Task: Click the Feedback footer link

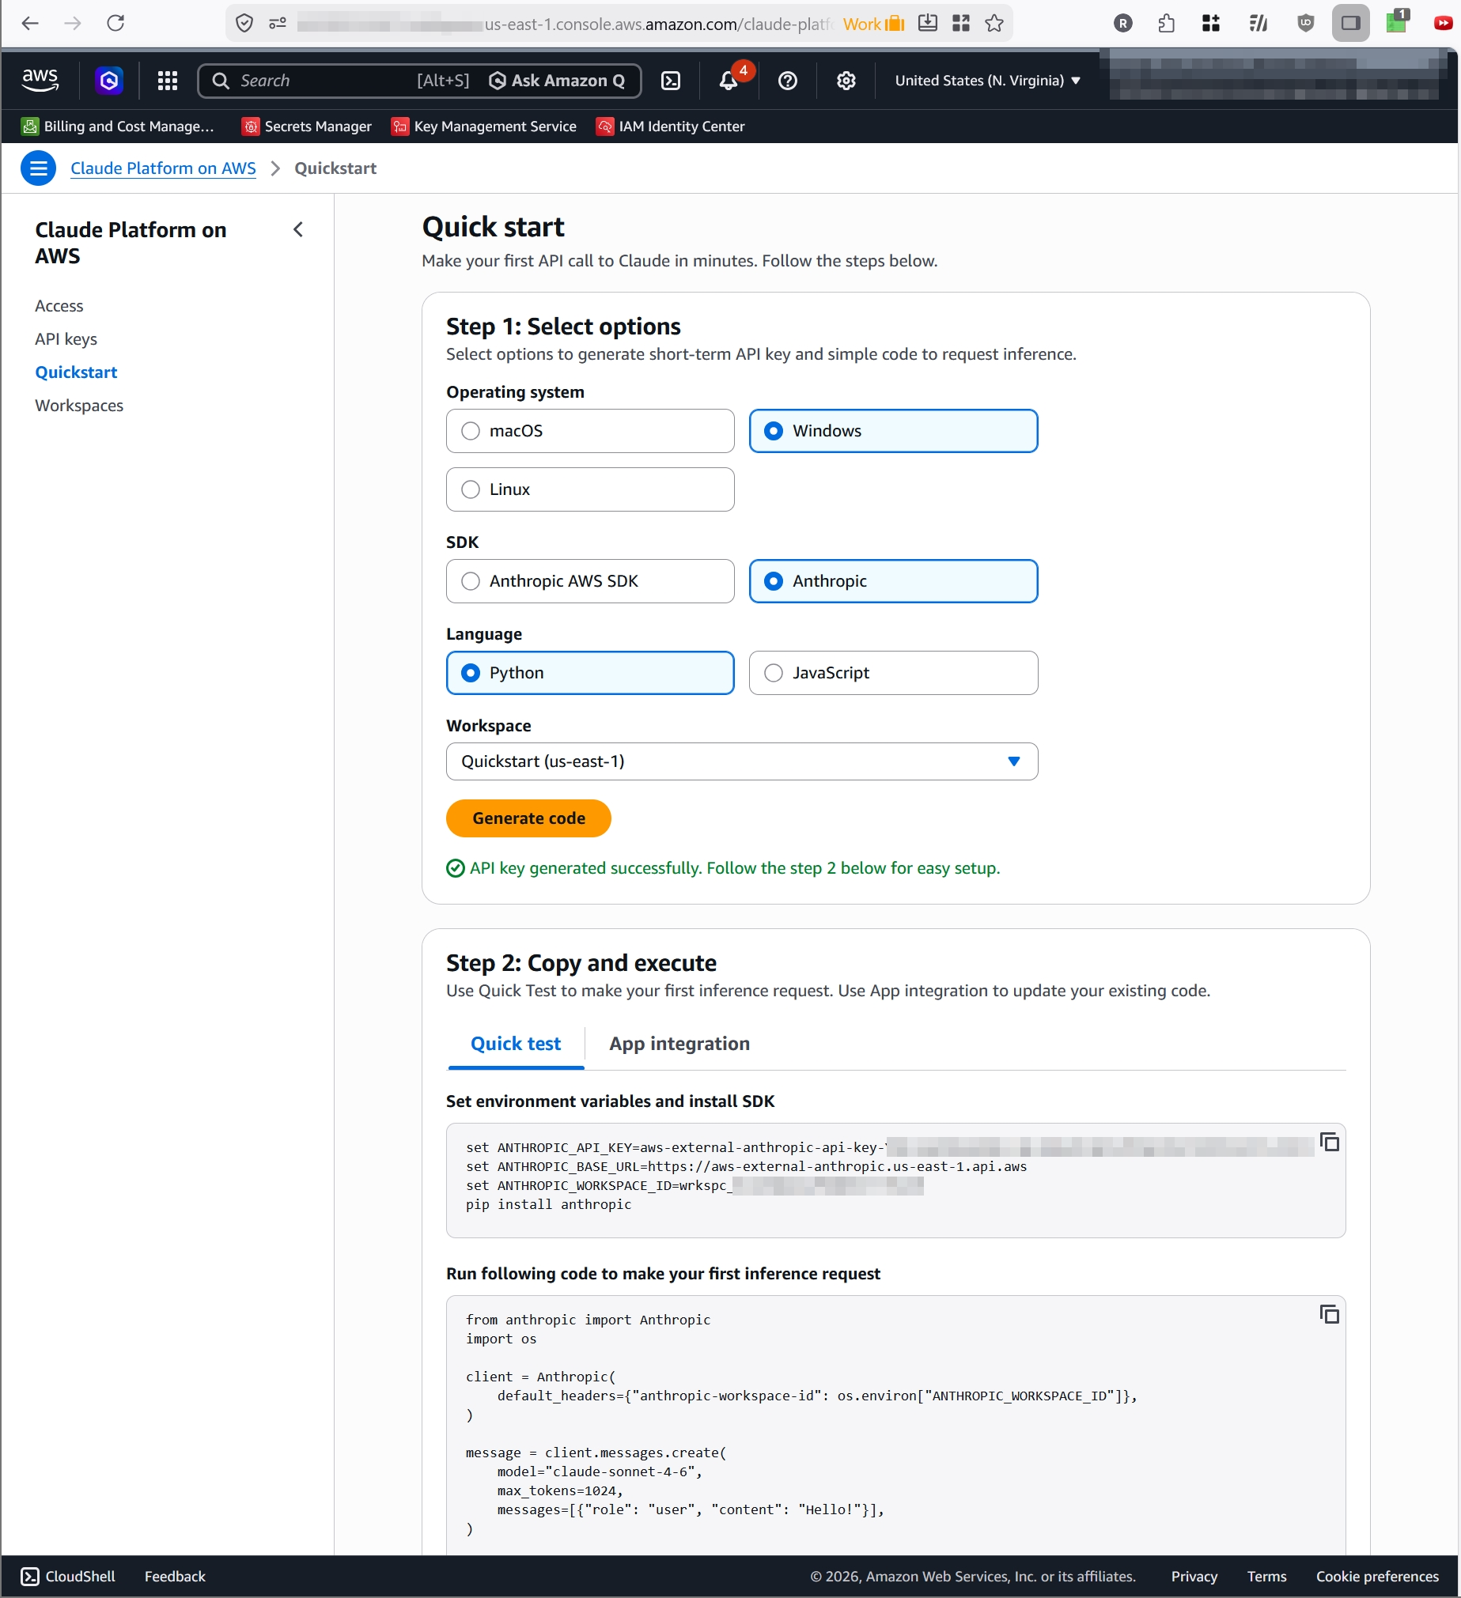Action: (x=175, y=1577)
